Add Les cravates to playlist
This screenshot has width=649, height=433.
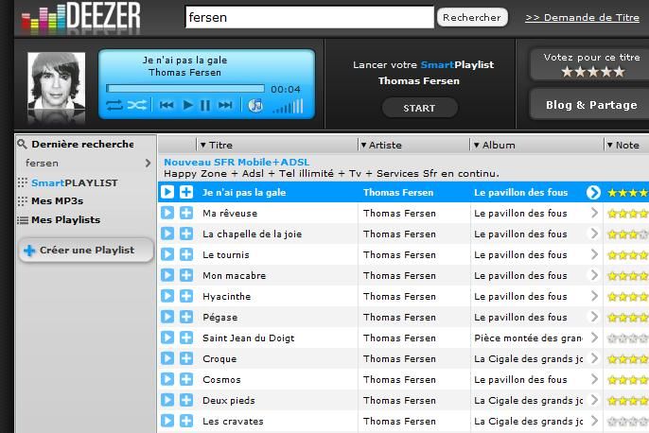(186, 421)
